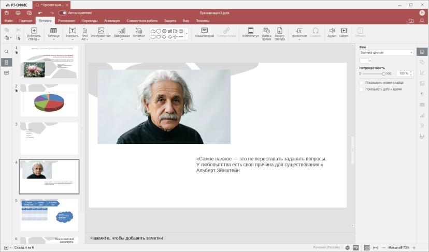This screenshot has height=252, width=429.
Task: Enable Показывать дату и время checkbox
Action: pyautogui.click(x=361, y=90)
